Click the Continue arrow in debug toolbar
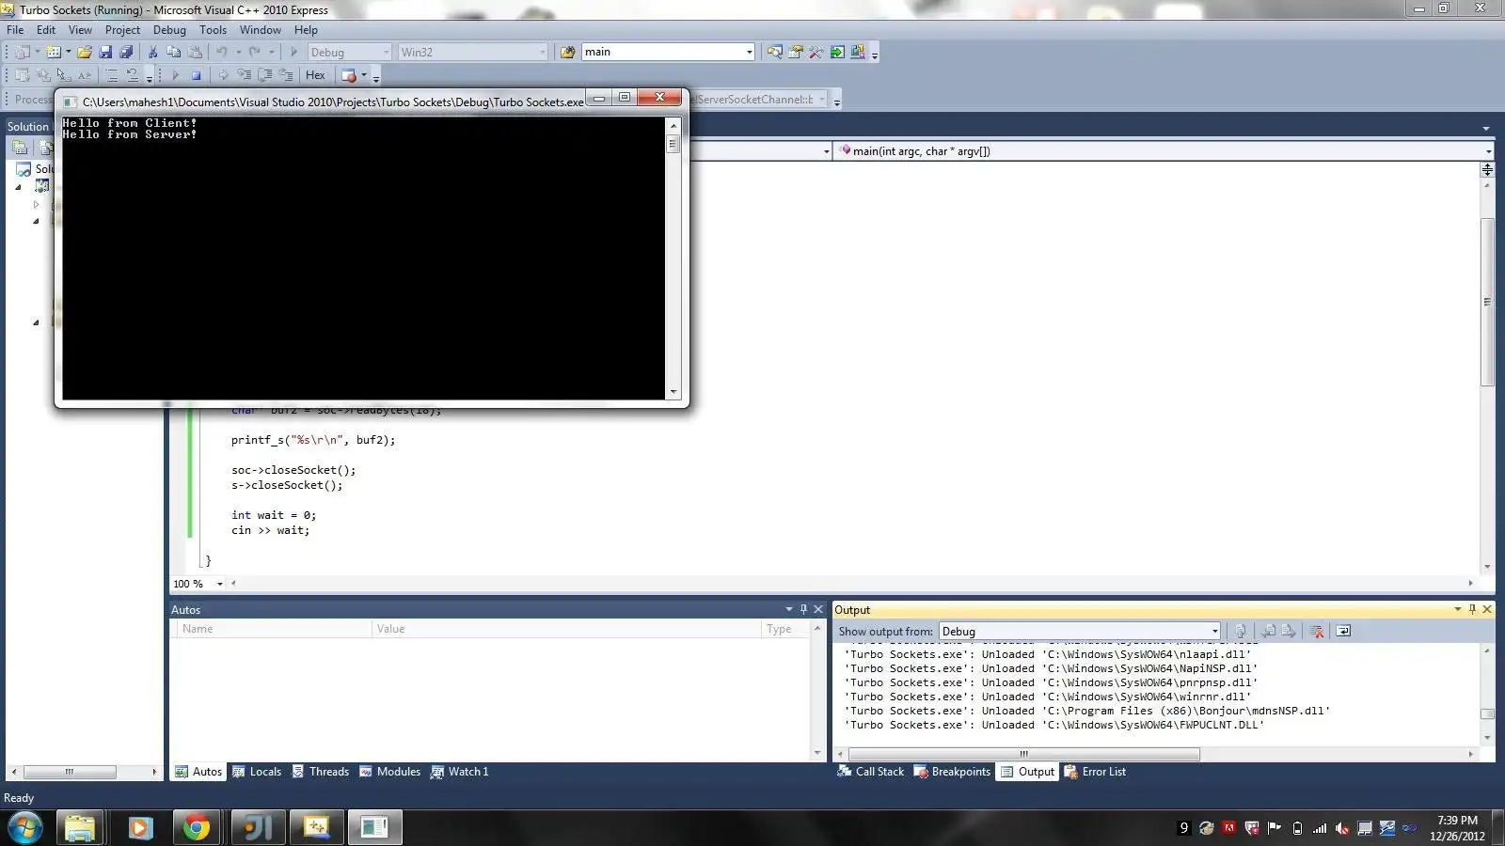Viewport: 1505px width, 846px height. (175, 75)
